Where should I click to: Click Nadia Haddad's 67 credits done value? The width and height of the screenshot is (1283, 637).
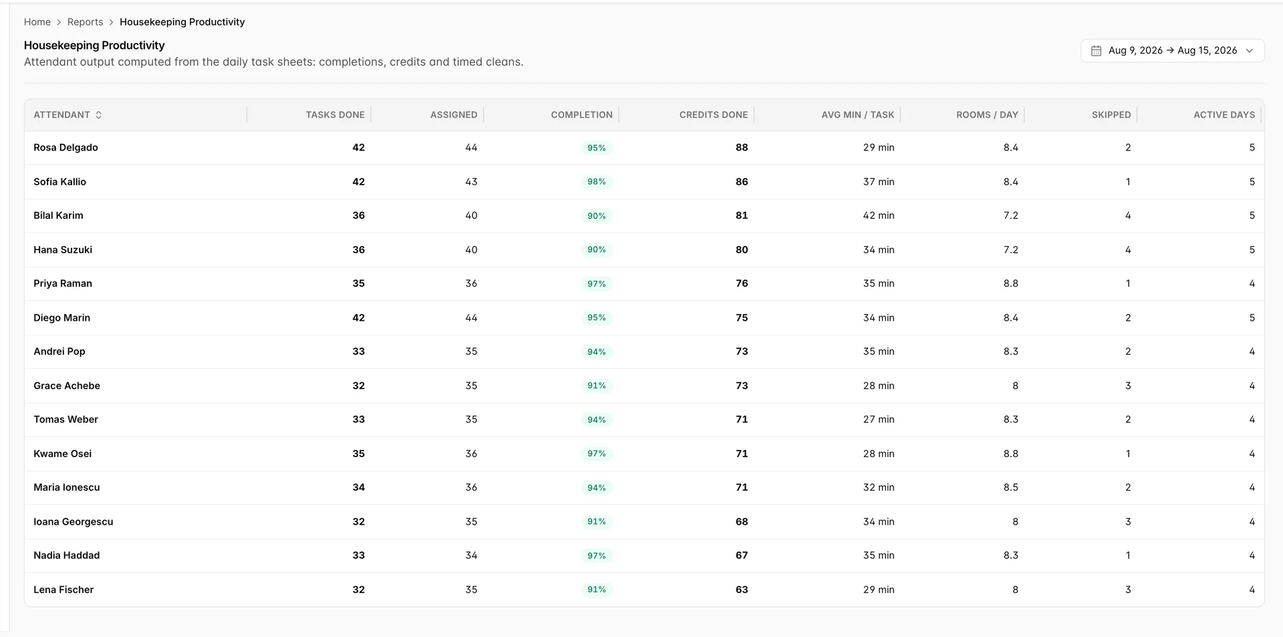pyautogui.click(x=742, y=555)
